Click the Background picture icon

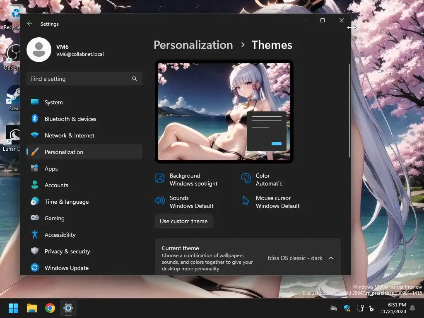[160, 178]
